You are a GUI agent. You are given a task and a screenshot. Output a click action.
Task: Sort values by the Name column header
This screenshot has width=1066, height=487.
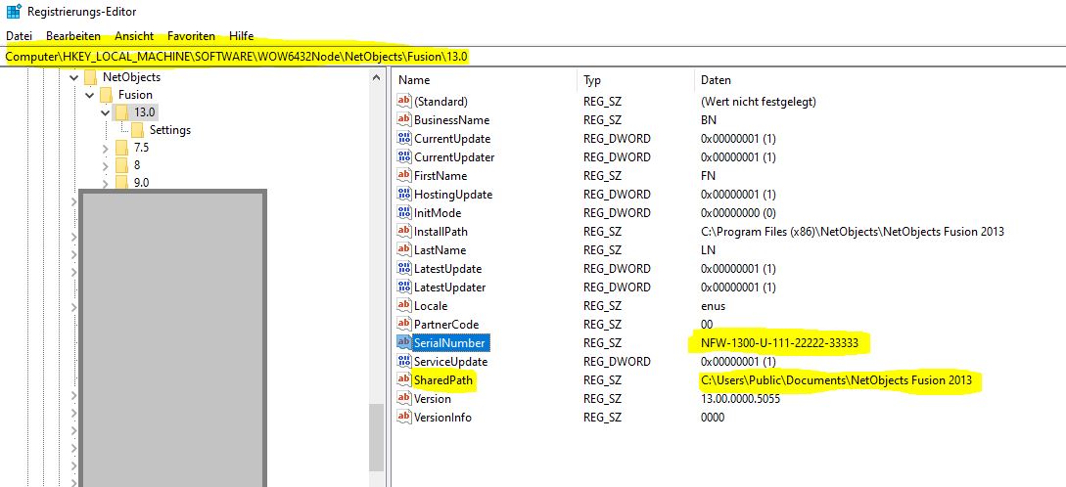(414, 80)
